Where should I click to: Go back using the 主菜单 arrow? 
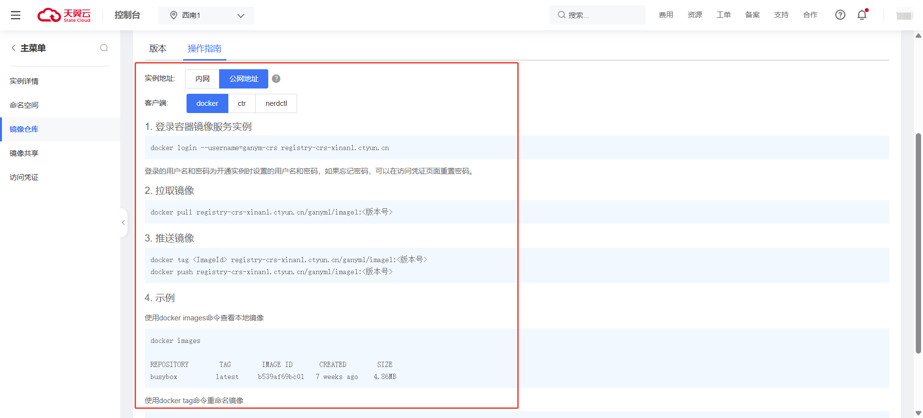point(13,48)
